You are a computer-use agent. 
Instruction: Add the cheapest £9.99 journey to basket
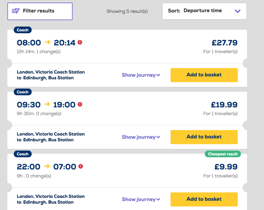(204, 199)
